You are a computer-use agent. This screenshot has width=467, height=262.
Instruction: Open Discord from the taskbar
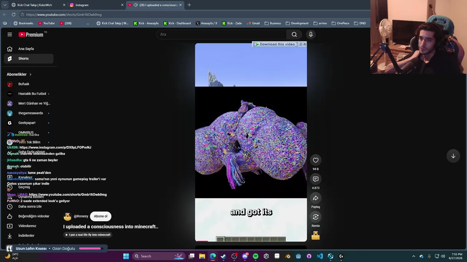point(245,256)
